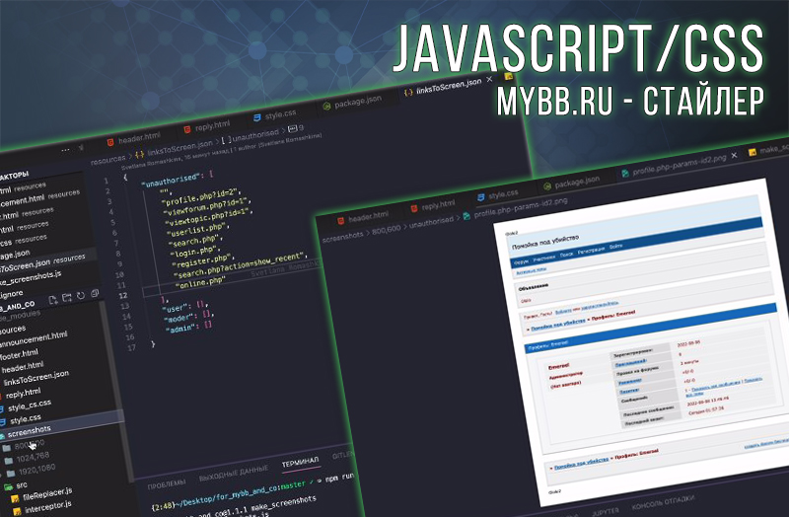Click the JS icon beside interceptor.js
Viewport: 789px width, 517px height.
[x=17, y=511]
